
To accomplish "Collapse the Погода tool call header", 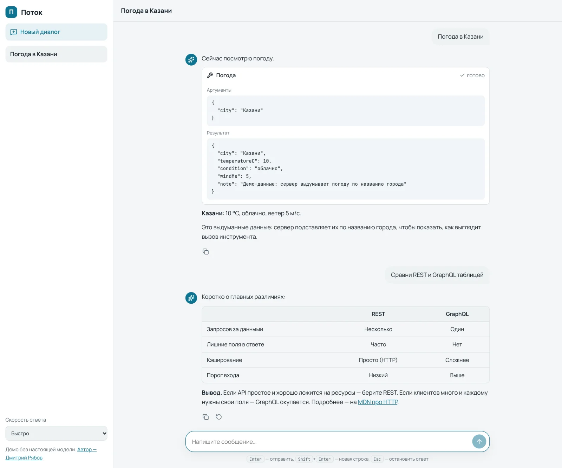I will [x=346, y=75].
